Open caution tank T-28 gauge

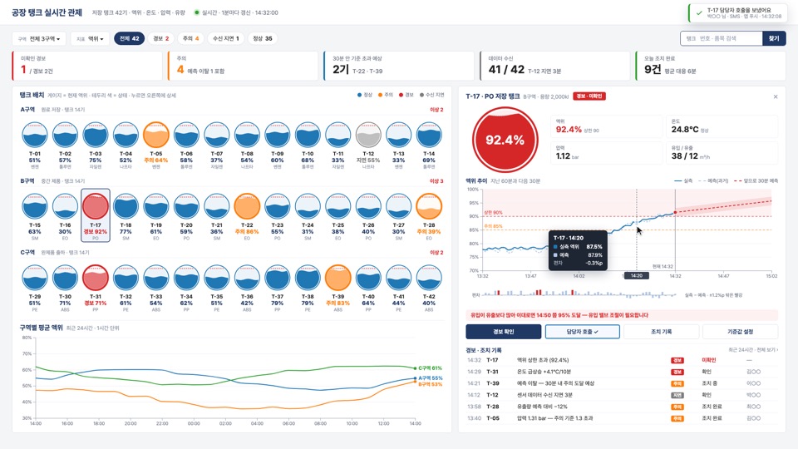point(429,206)
